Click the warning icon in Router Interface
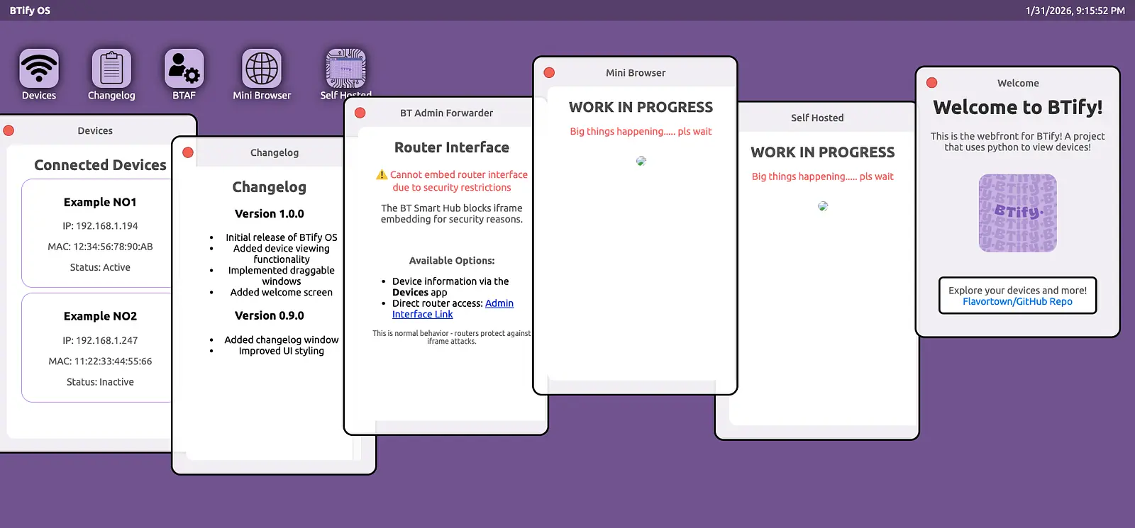 (382, 174)
